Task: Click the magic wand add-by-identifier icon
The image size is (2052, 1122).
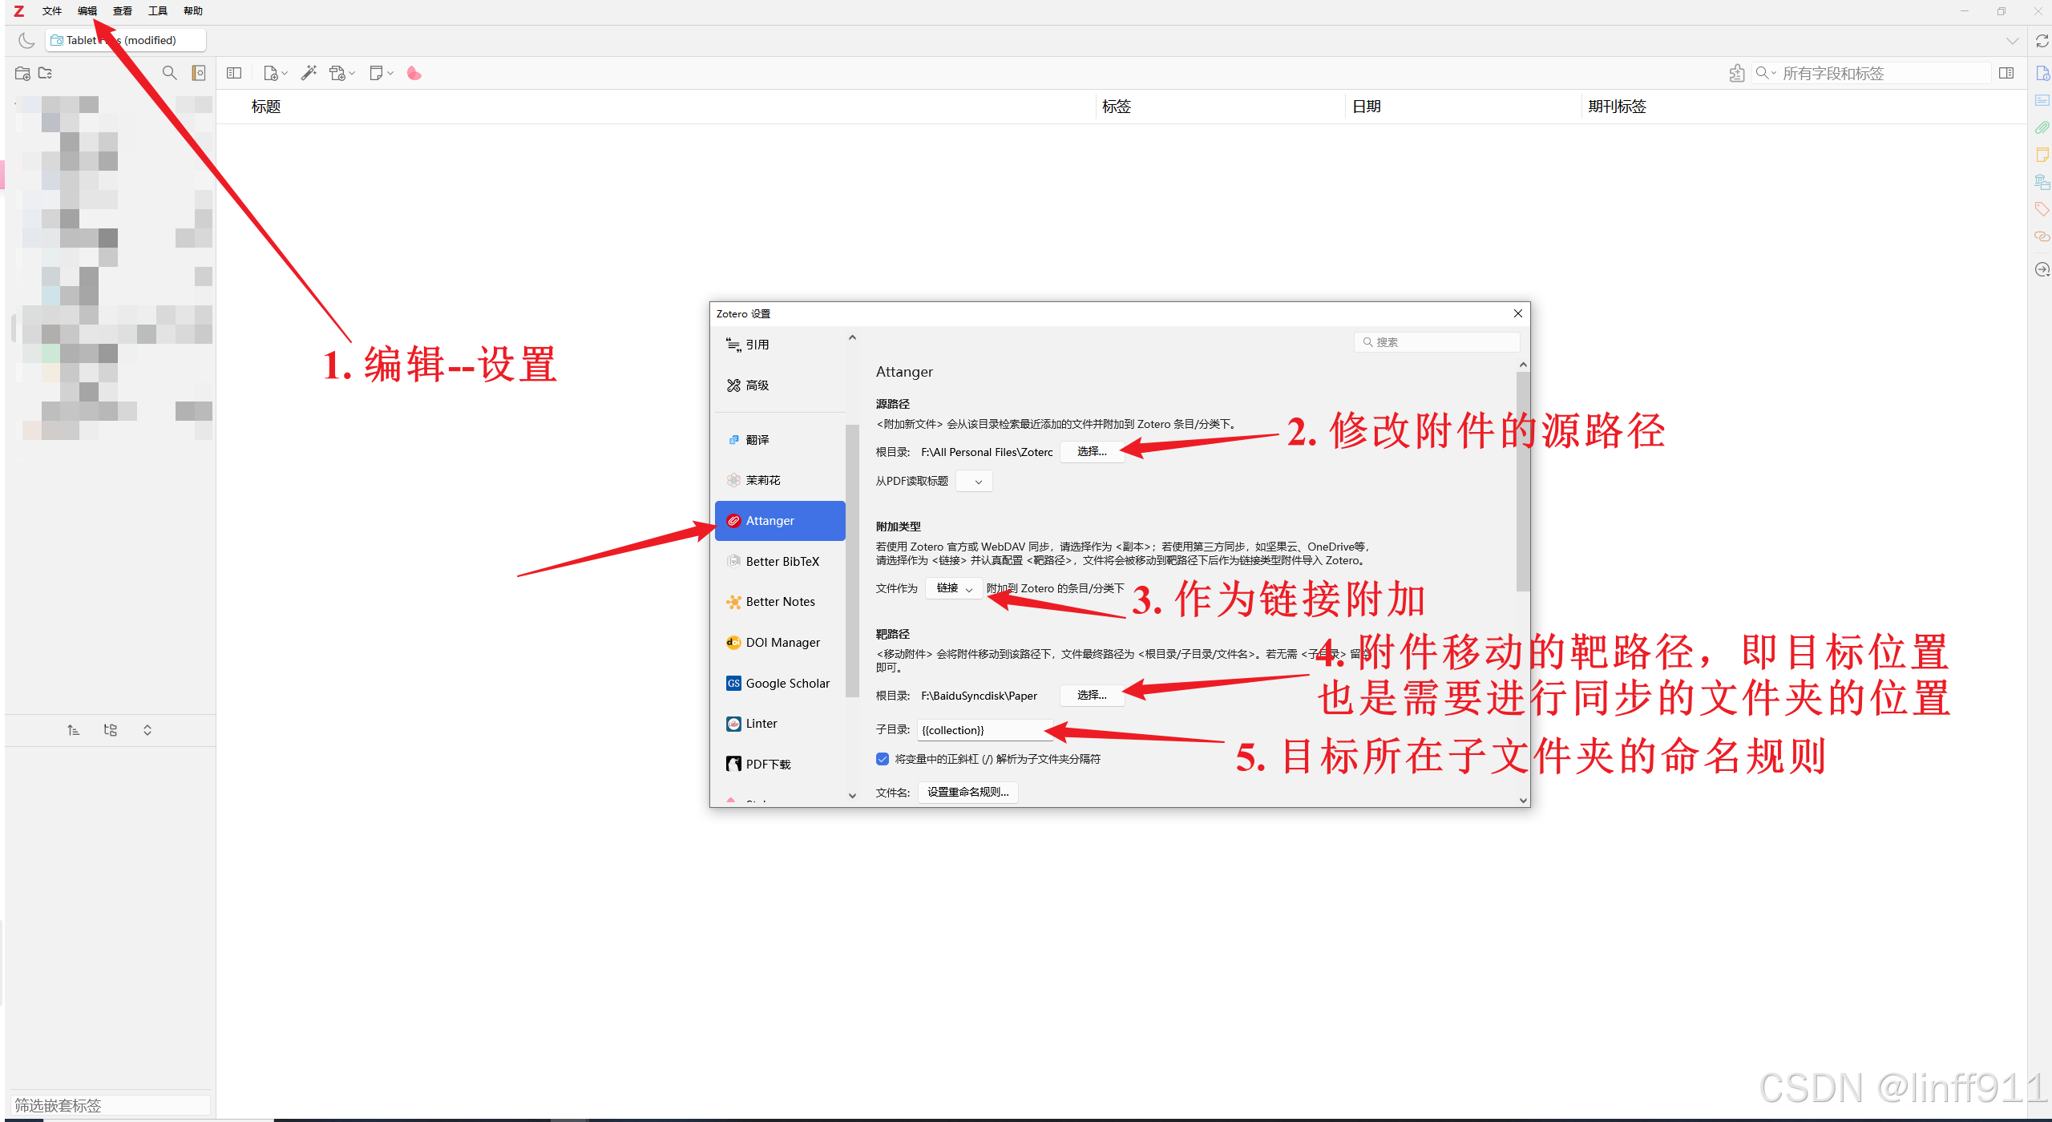Action: click(x=309, y=73)
